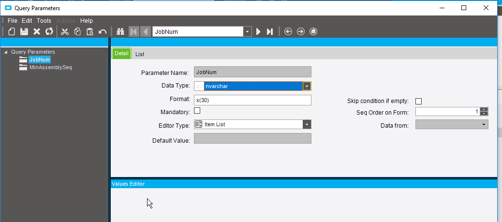Image resolution: width=502 pixels, height=222 pixels.
Task: Cut with the scissors icon
Action: [x=65, y=31]
